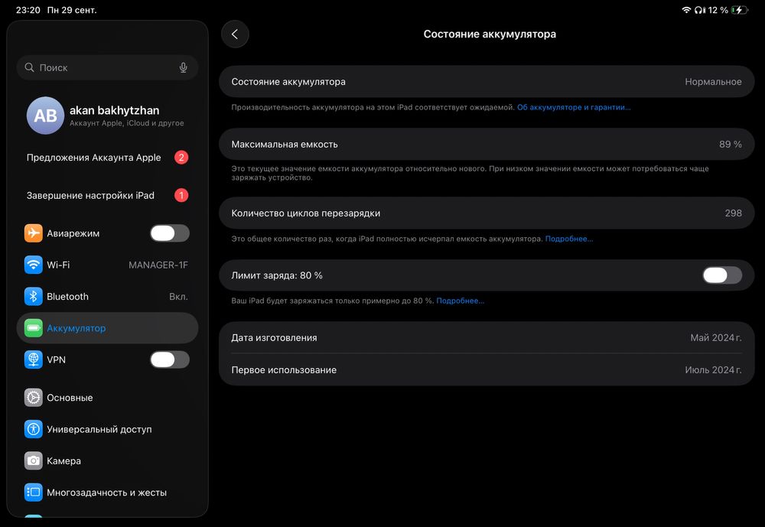Toggle the VPN switch
This screenshot has height=527, width=765.
(169, 359)
